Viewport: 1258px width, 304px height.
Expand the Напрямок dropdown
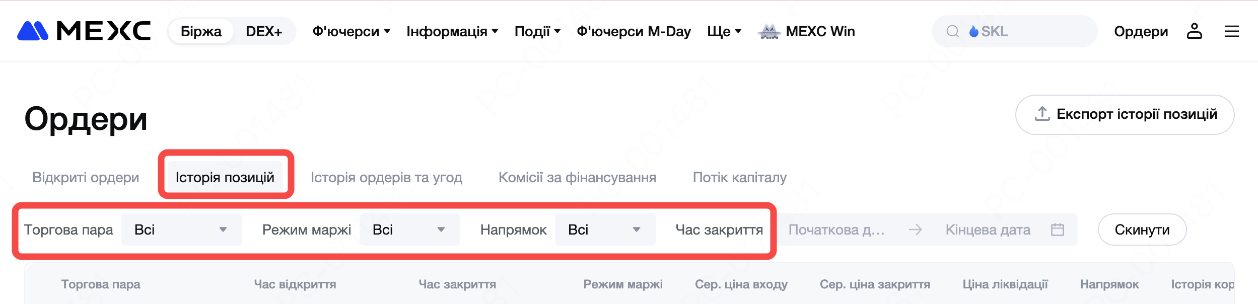pos(605,230)
